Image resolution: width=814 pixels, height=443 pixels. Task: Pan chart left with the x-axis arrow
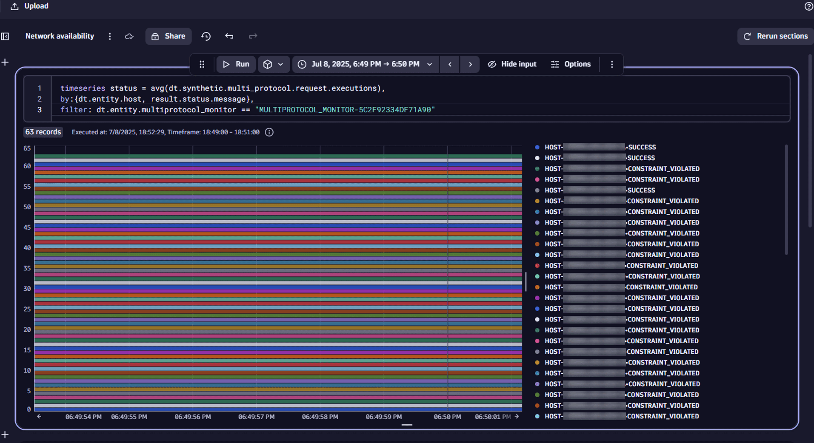point(39,417)
